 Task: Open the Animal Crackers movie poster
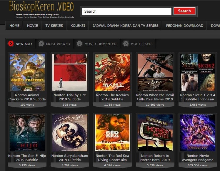click(27, 72)
